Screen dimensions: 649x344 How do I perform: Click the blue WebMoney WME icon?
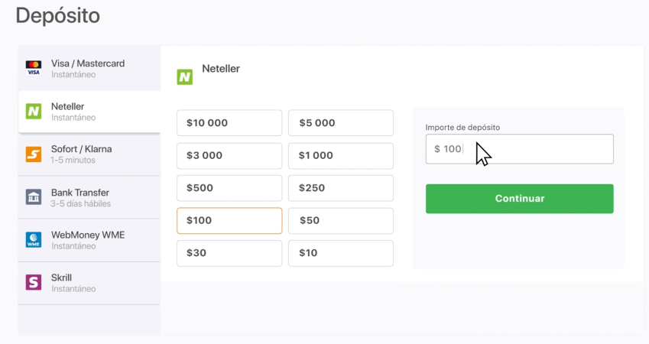click(x=34, y=240)
